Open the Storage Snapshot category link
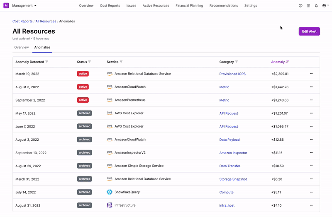The height and width of the screenshot is (217, 332). 233,179
